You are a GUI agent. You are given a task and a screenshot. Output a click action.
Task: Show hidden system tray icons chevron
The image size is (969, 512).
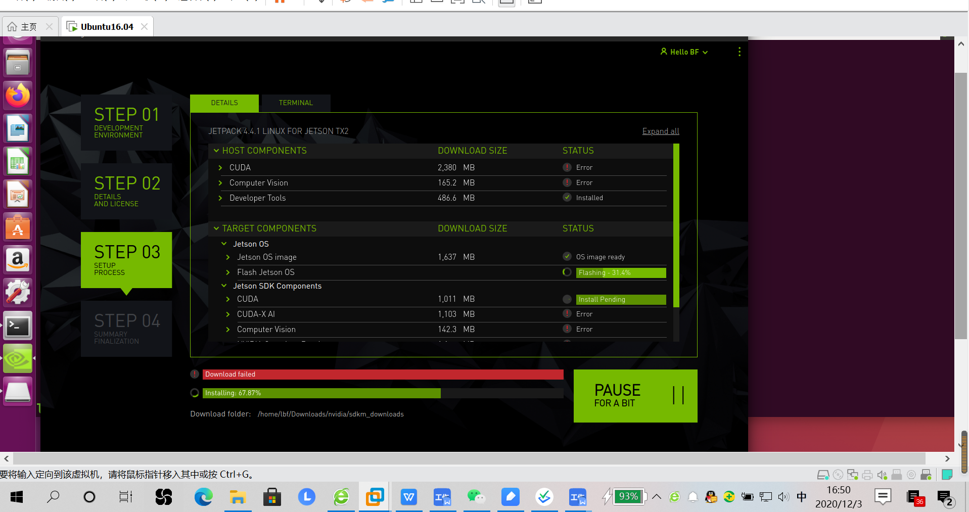pos(657,497)
